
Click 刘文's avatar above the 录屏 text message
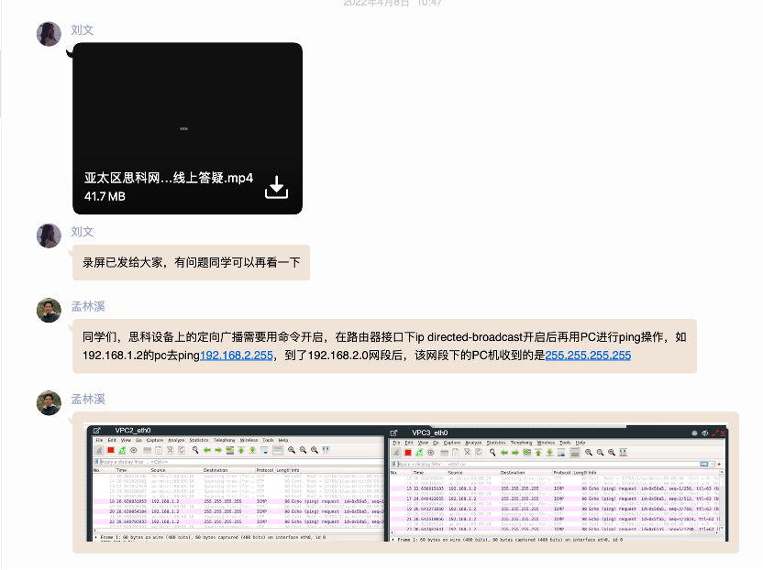(49, 236)
